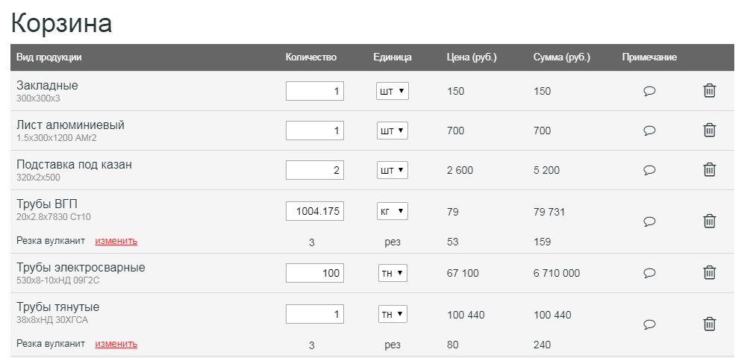744x358 pixels.
Task: Open comment bubble for Лист алюминиевый
Action: tap(649, 130)
